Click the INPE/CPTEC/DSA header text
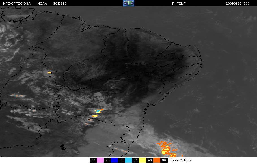This screenshot has height=163, width=257. (x=16, y=3)
